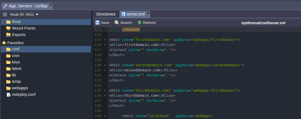Viewport: 301px width, 119px height.
Task: Collapse the fold at line 126
Action: 105,45
